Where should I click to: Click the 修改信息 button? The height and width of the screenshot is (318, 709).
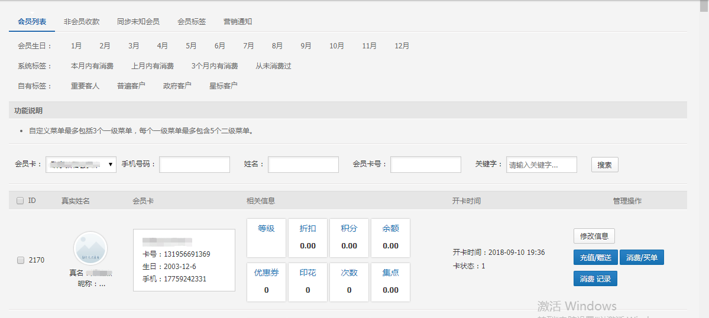pos(594,236)
